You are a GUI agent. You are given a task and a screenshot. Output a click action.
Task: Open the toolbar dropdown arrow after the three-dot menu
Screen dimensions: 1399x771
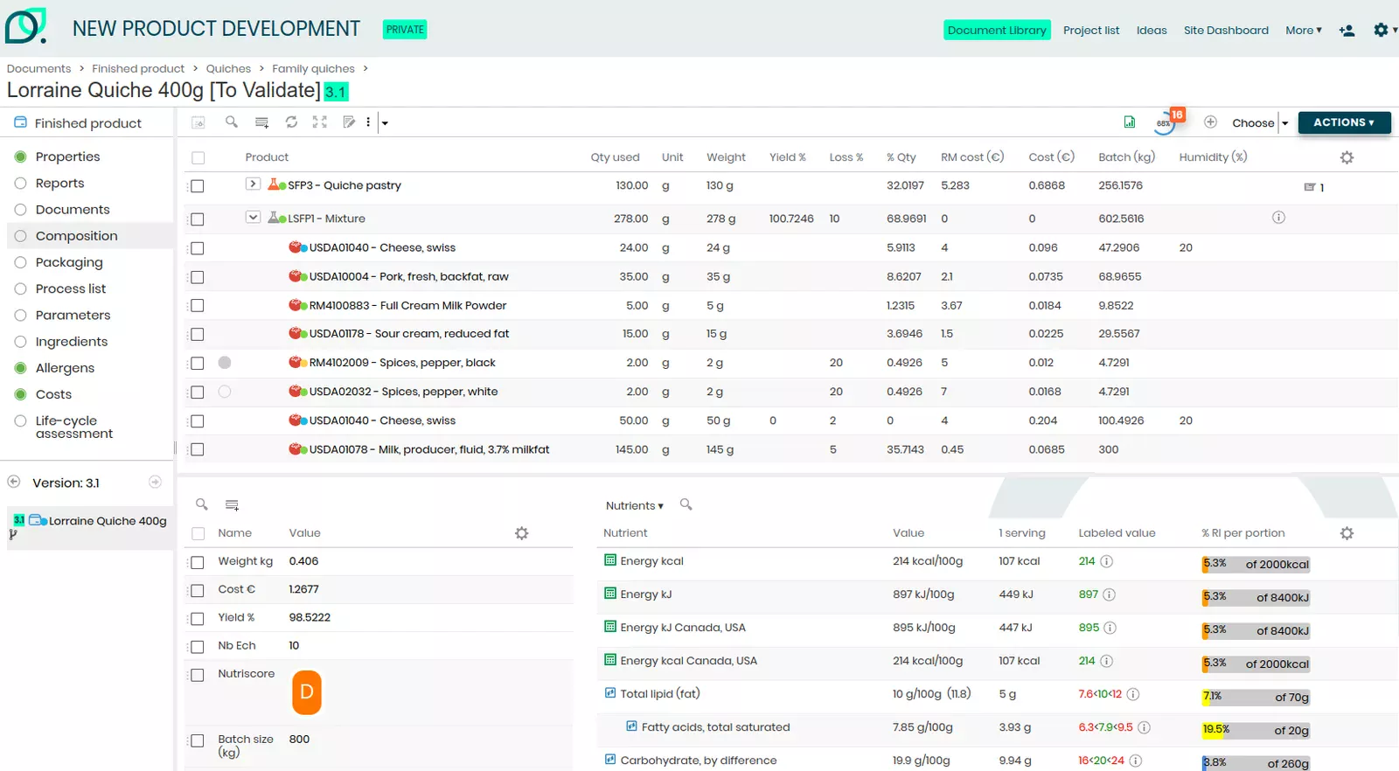coord(385,123)
